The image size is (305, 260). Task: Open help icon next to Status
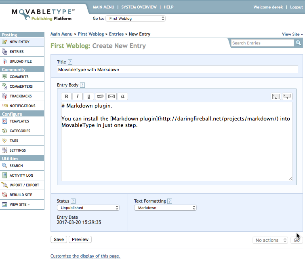tap(73, 201)
